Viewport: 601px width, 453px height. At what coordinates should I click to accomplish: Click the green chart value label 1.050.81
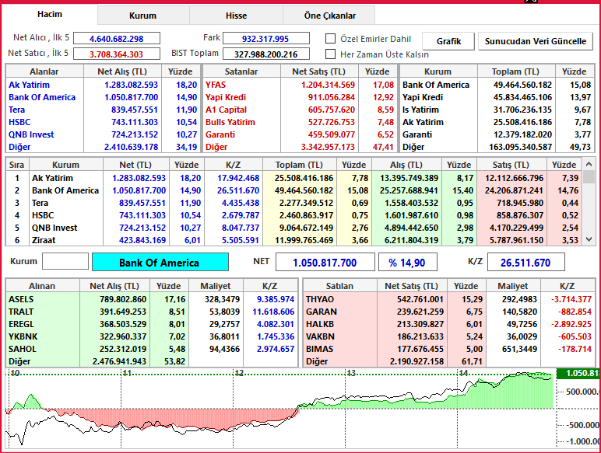578,374
